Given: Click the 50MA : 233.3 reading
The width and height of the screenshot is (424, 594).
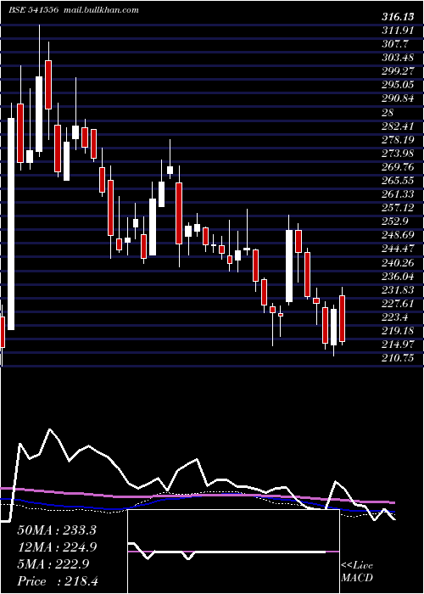Looking at the screenshot, I should [57, 530].
